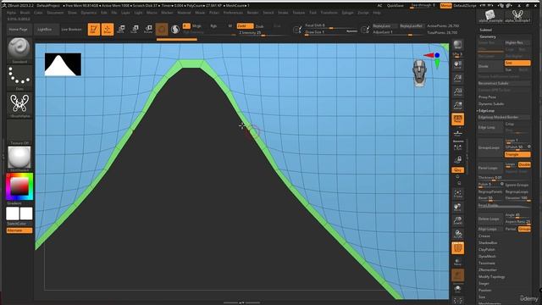Toggle the PolyF polyframe button
The height and width of the screenshot is (305, 542).
pos(457,248)
